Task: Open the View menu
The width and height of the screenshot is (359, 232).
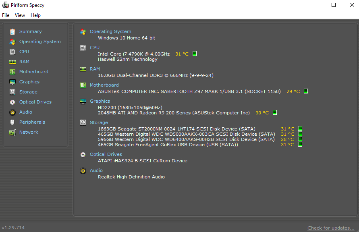Action: (20, 15)
